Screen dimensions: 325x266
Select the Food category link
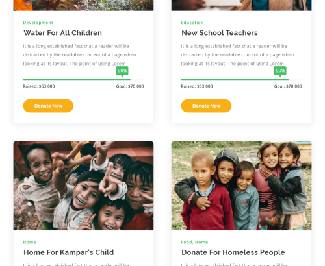187,242
